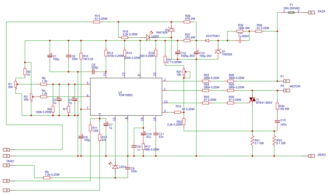Click the R31 0.1 5W resistor
The height and width of the screenshot is (195, 329).
pyautogui.click(x=252, y=141)
